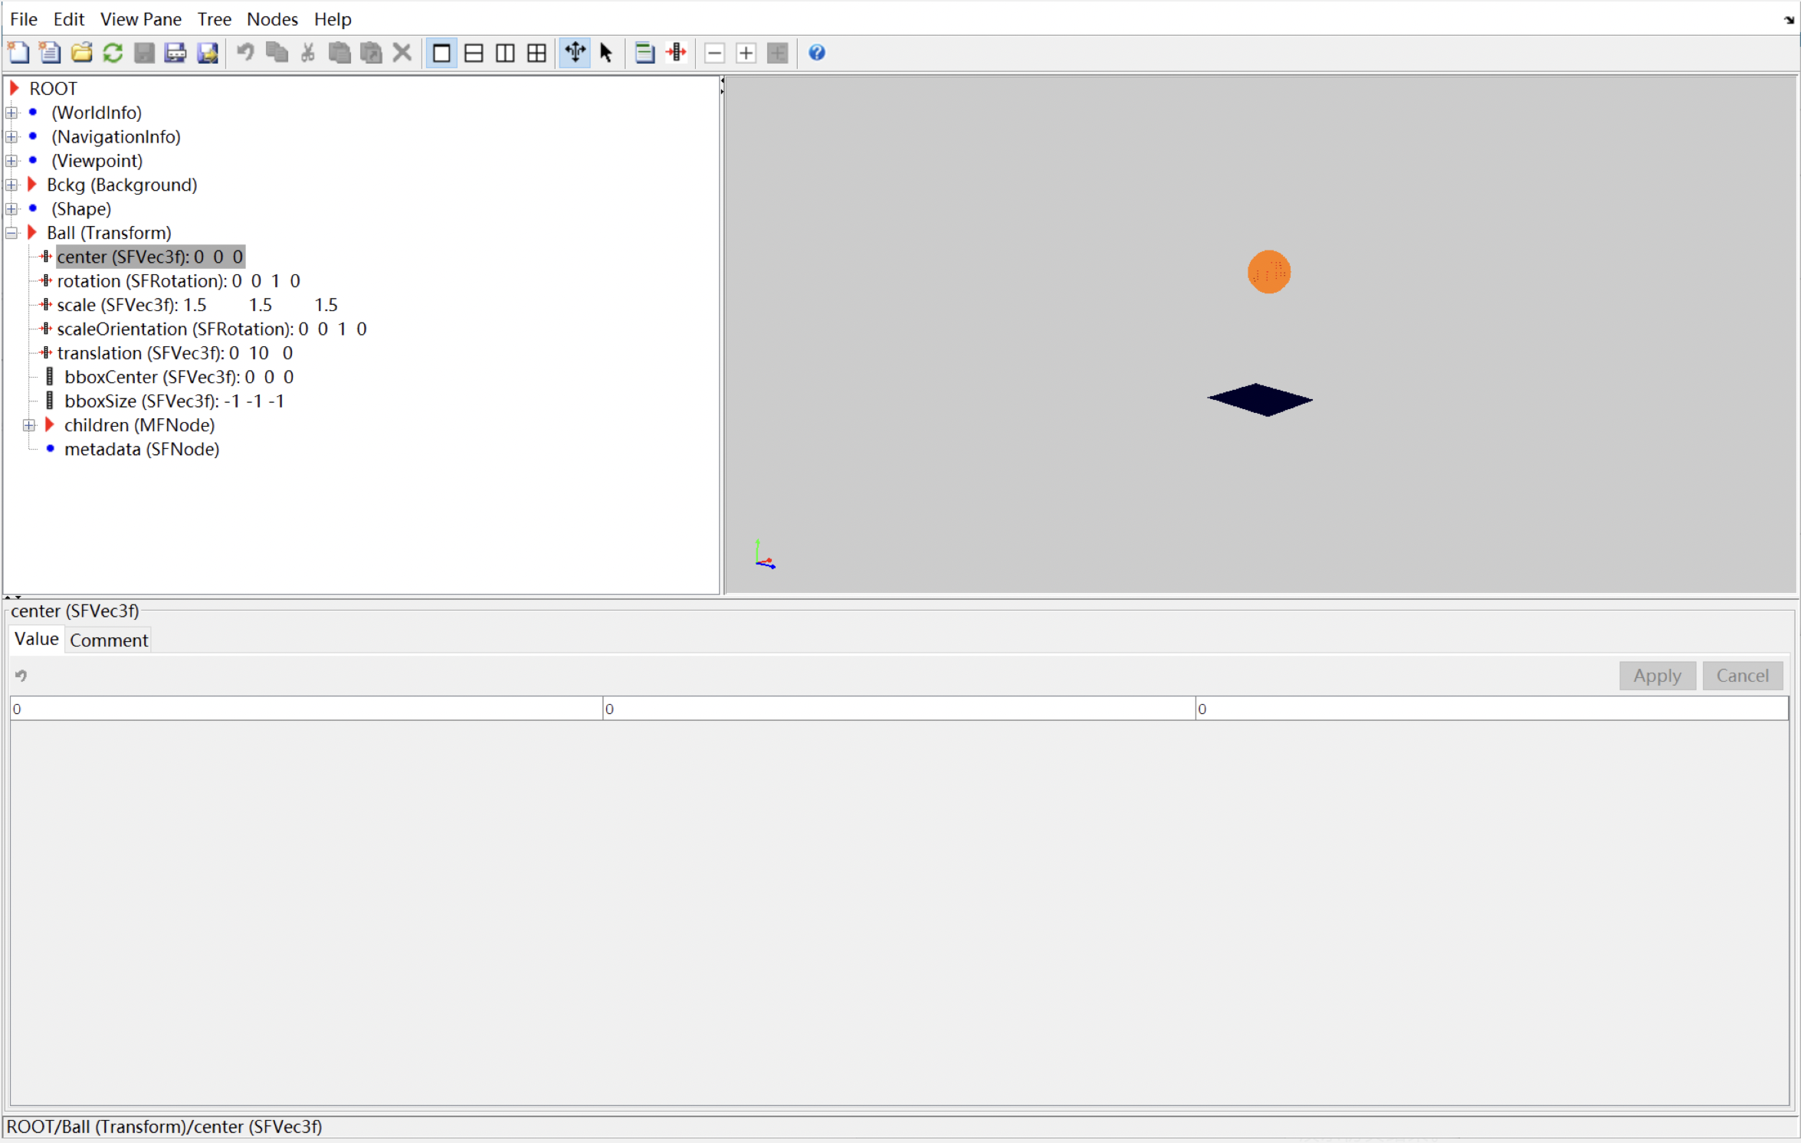Image resolution: width=1801 pixels, height=1143 pixels.
Task: Click the plus expand toolbar icon
Action: (746, 53)
